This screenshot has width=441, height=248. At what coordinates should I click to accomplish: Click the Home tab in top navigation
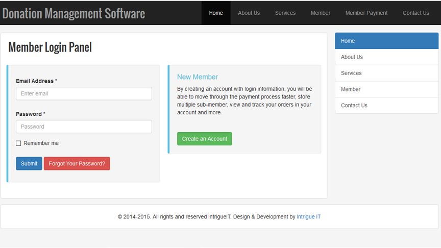tap(216, 13)
